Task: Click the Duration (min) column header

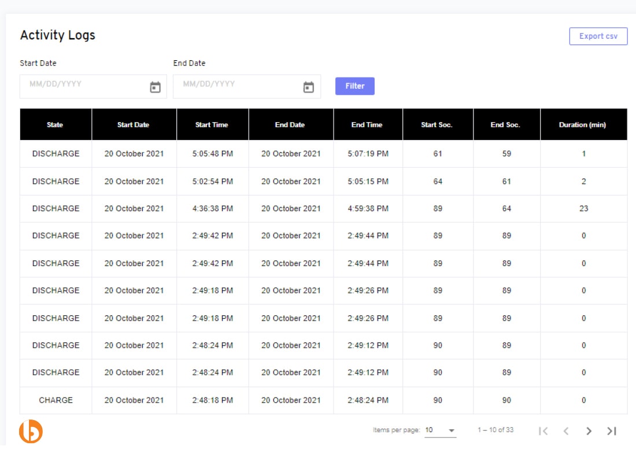Action: (583, 124)
